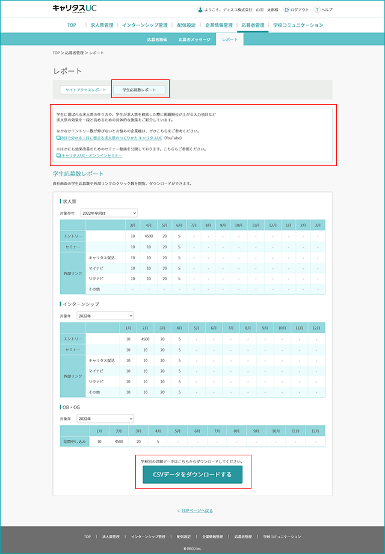Click 4500 in インターンシップ エントリー row

[145, 339]
